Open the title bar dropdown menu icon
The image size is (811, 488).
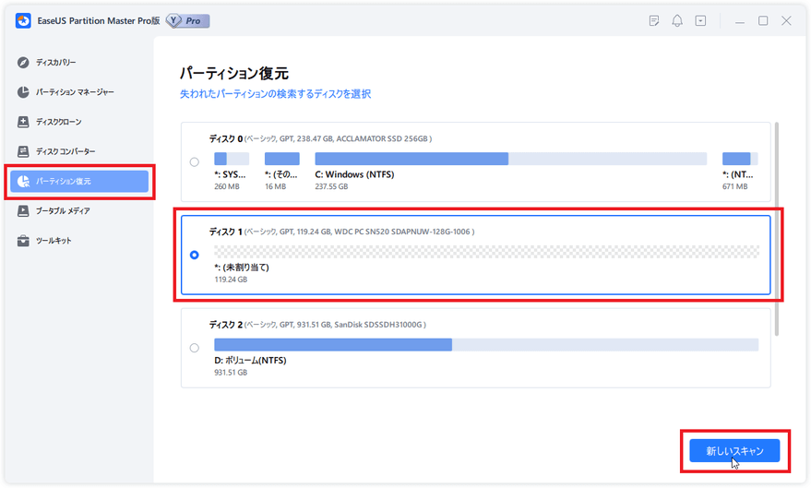(x=701, y=20)
